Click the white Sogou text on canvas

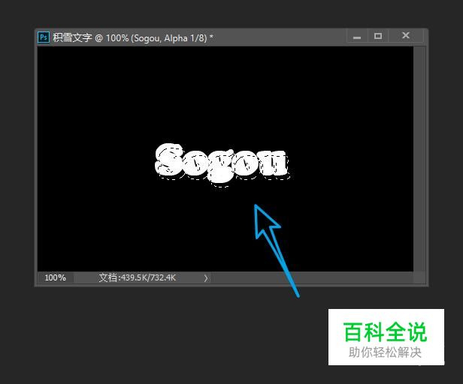[x=222, y=164]
